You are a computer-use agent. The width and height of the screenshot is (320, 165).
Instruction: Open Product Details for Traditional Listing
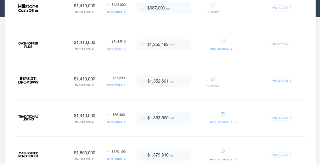click(222, 123)
